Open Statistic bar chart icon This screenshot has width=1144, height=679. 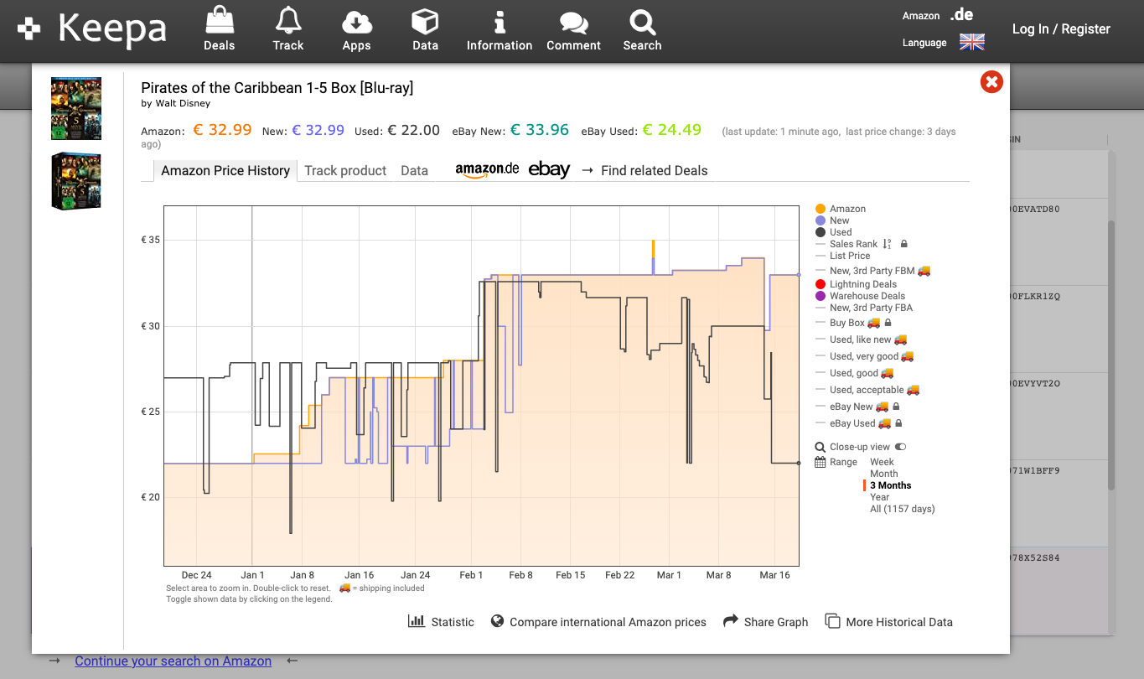coord(417,621)
